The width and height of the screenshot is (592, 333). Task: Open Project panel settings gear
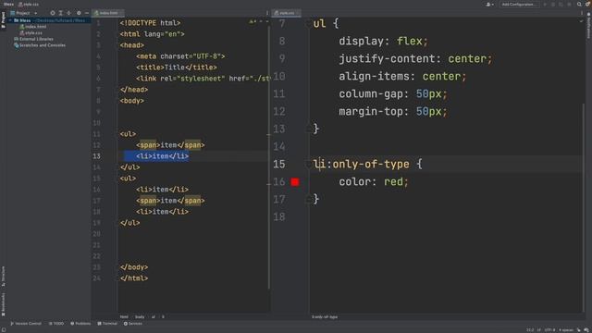point(79,13)
